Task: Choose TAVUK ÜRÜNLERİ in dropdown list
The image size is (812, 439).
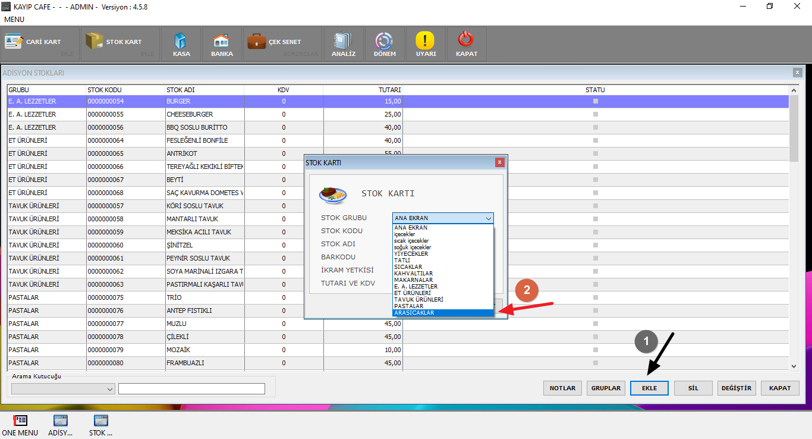Action: 443,300
